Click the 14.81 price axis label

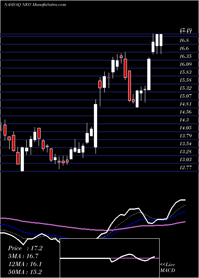185,104
